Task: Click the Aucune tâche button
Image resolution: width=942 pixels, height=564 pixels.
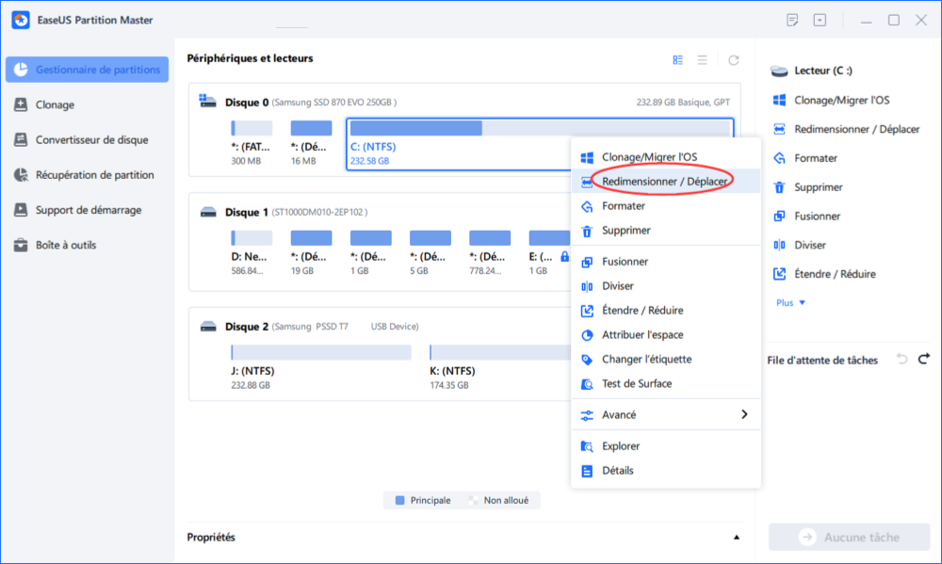Action: 850,537
